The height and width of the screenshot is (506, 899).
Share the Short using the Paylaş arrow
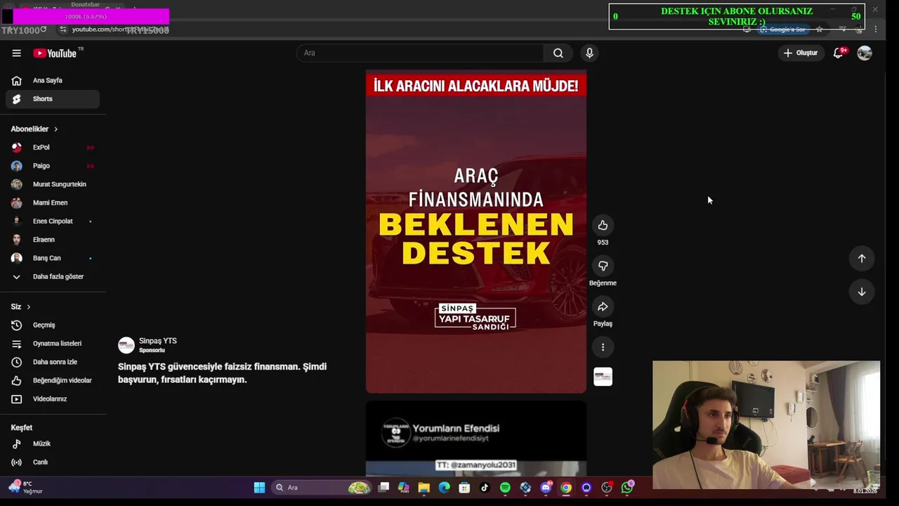click(x=603, y=306)
